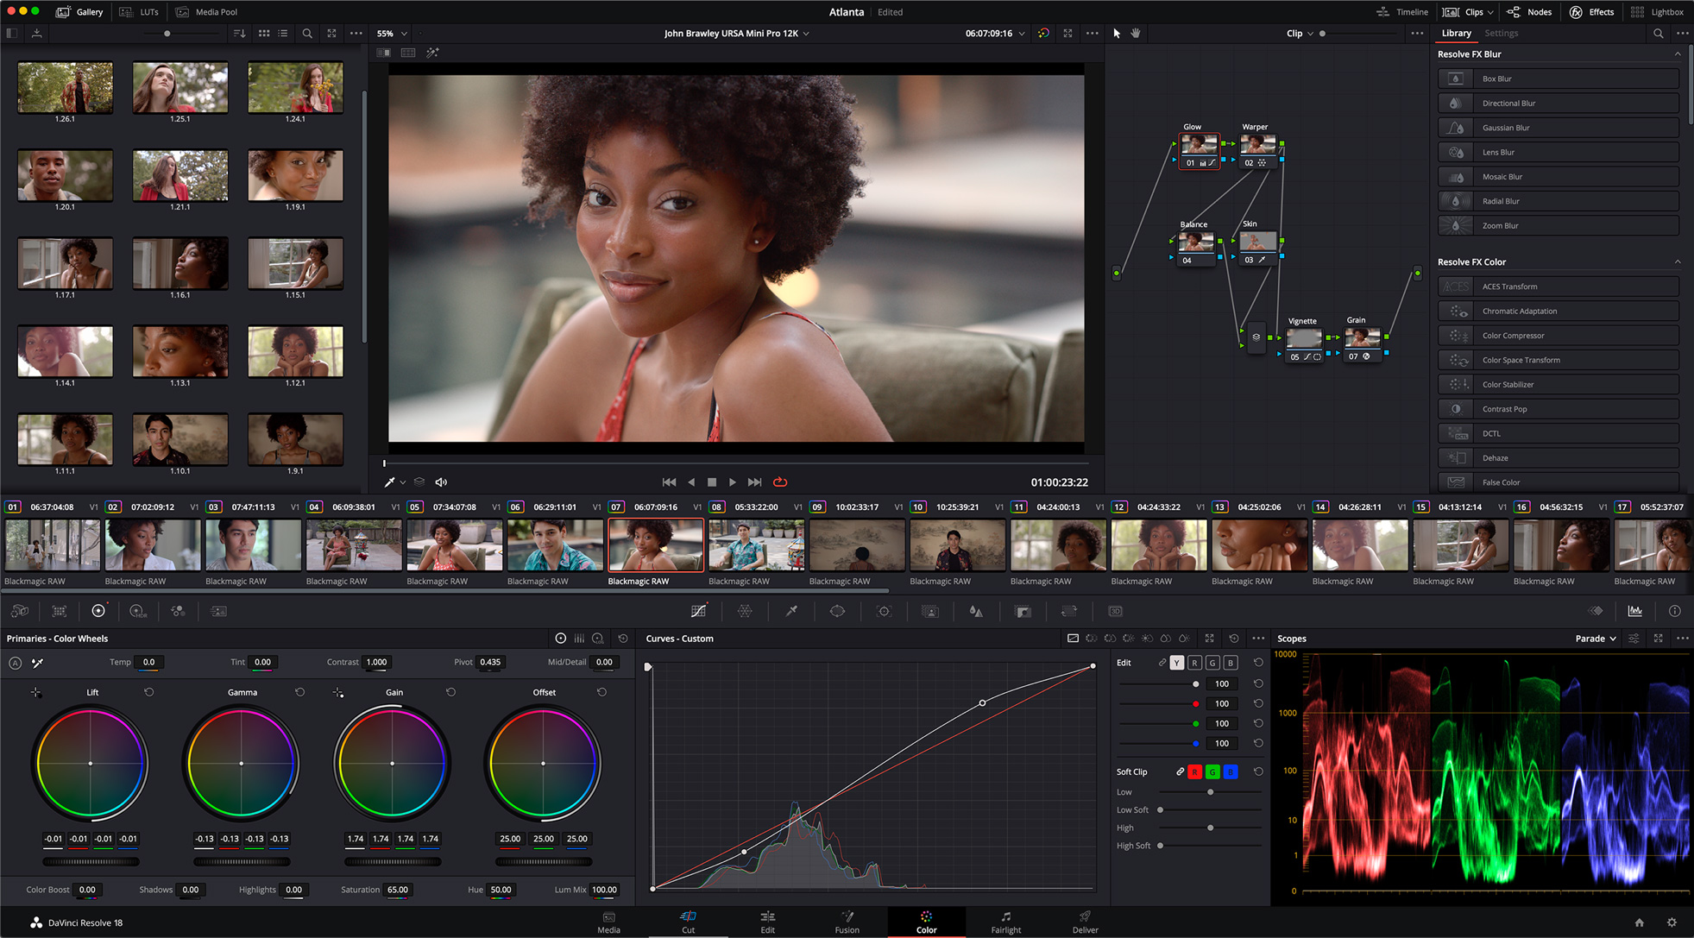Open the Clips dropdown panel view
The width and height of the screenshot is (1694, 938).
point(1495,11)
